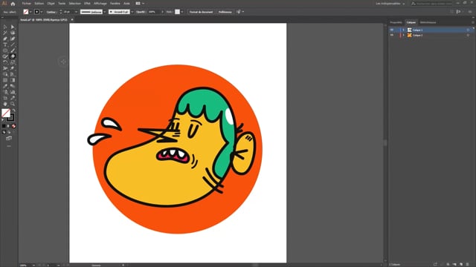Screen dimensions: 476x267
Task: Select the Zoom magnifier tool
Action: coord(13,104)
